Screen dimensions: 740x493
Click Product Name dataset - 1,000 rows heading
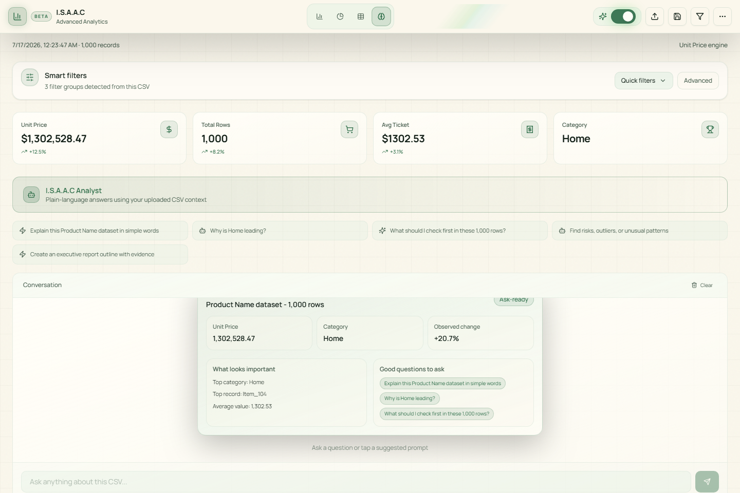(x=265, y=305)
